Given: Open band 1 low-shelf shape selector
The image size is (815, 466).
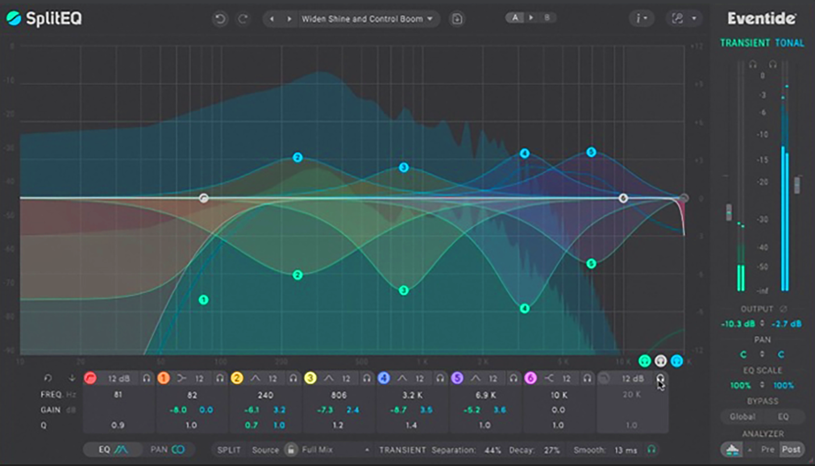Looking at the screenshot, I should 182,379.
